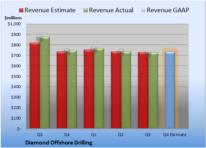Click the '$600' axis value
Image resolution: width=206 pixels, height=148 pixels.
pos(16,66)
